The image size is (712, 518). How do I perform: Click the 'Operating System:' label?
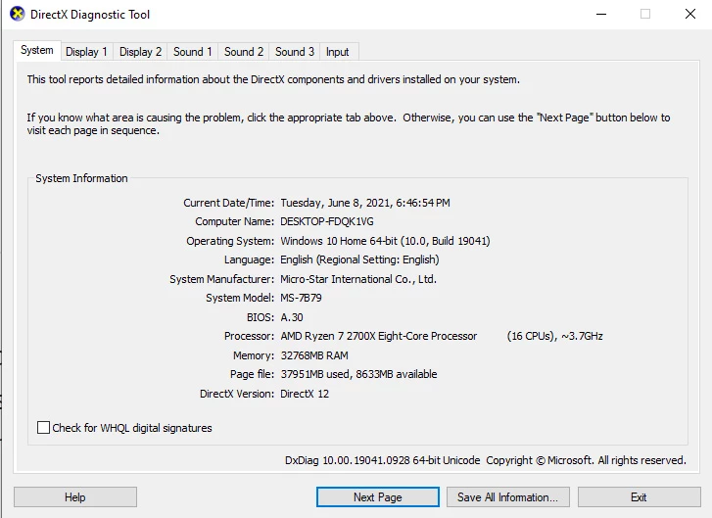230,241
